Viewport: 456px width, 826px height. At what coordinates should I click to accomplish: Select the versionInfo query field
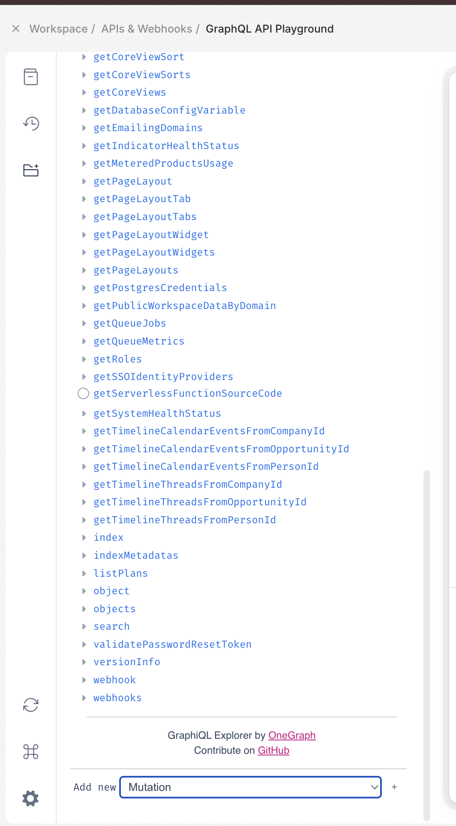coord(127,662)
